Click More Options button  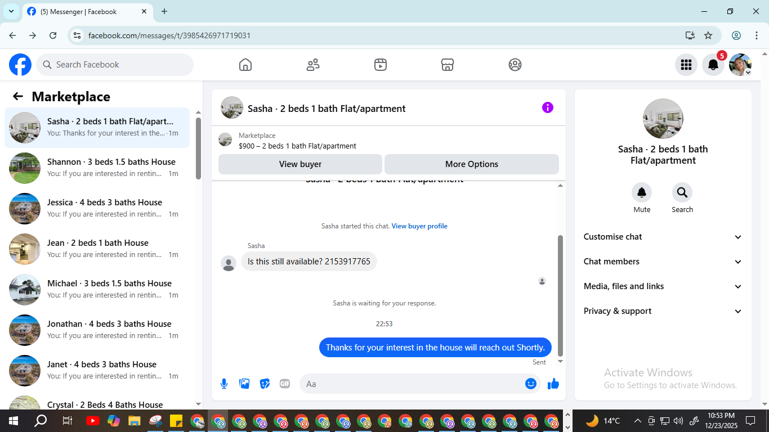472,164
